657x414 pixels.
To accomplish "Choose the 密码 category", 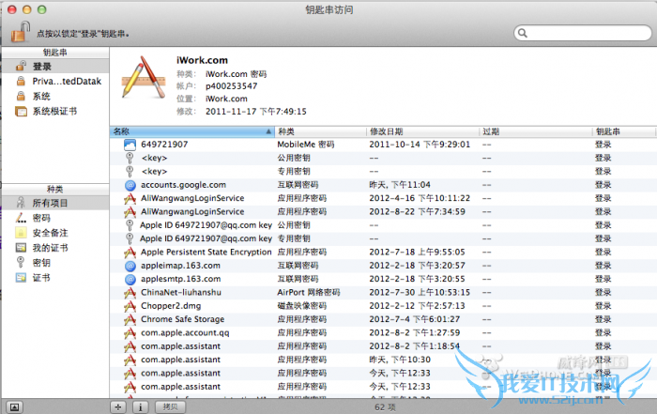I will tap(55, 218).
